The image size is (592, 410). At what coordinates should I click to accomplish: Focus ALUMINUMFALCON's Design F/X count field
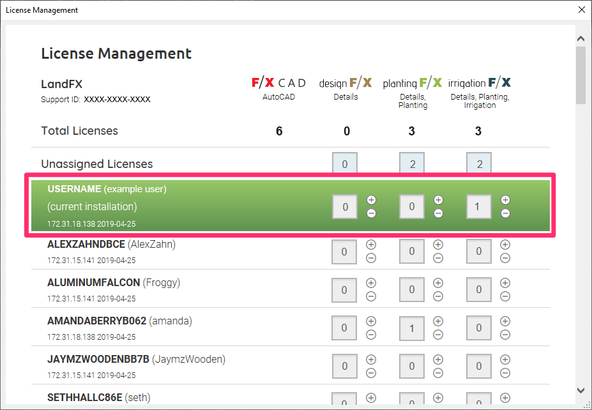344,289
